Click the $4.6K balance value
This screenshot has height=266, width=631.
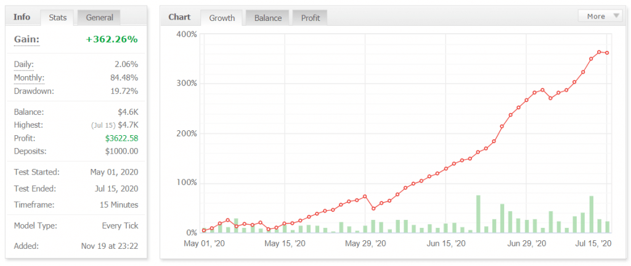coord(128,112)
